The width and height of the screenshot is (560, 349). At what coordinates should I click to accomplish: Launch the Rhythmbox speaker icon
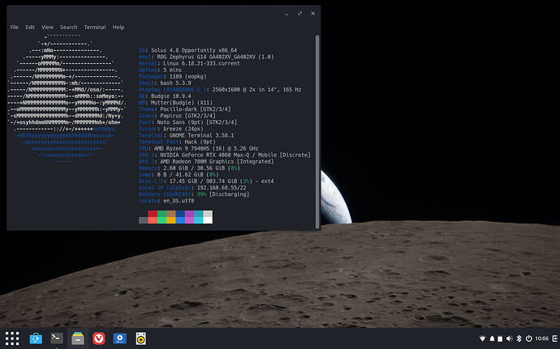click(140, 338)
